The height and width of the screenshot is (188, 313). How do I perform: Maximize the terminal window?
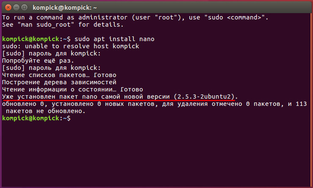(24, 8)
